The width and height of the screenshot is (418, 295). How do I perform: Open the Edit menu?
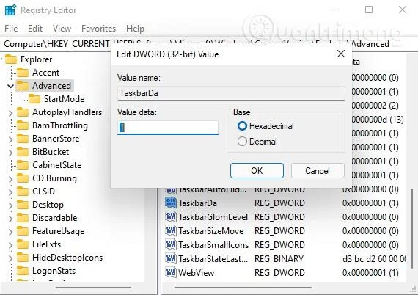click(35, 29)
